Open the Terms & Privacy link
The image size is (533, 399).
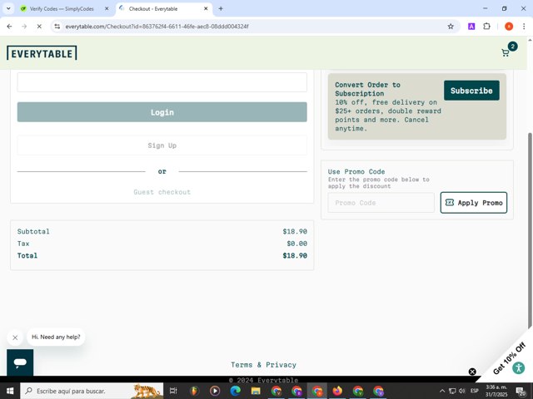[263, 365]
